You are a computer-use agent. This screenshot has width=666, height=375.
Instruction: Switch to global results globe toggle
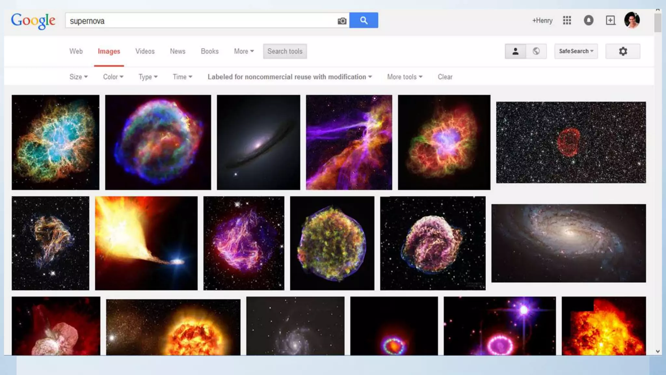click(536, 51)
